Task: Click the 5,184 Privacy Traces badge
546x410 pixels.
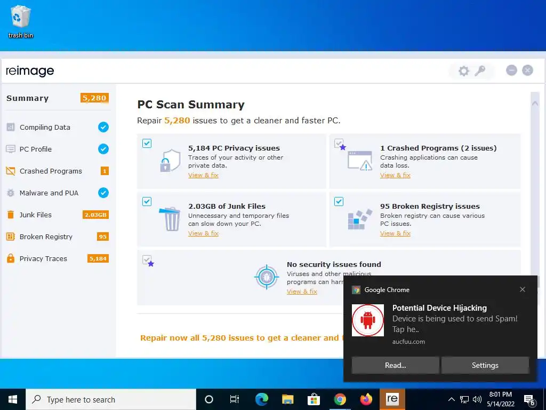Action: tap(98, 259)
